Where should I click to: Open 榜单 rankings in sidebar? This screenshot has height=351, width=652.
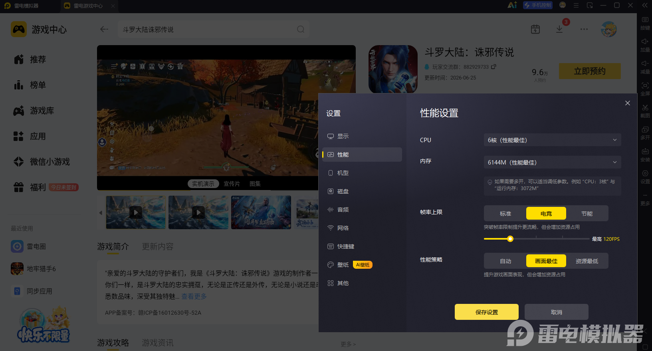pyautogui.click(x=30, y=85)
